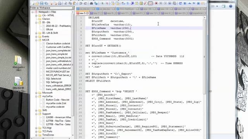Collapse the myCarFax folder
248x139 pixels.
coord(36,96)
